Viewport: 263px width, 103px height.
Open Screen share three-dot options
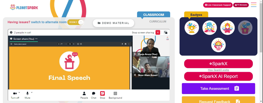coord(36,39)
